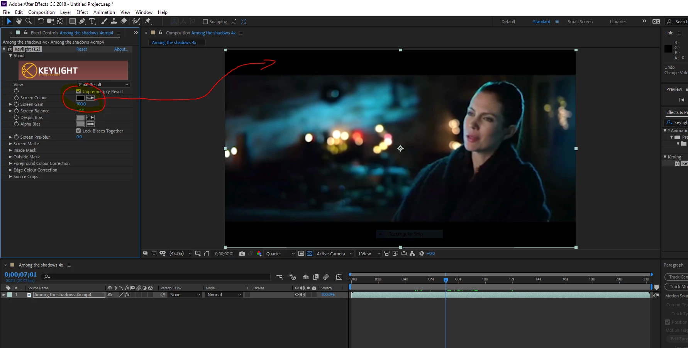Viewport: 688px width, 348px height.
Task: Open the composition flowchart icon
Action: coord(412,254)
